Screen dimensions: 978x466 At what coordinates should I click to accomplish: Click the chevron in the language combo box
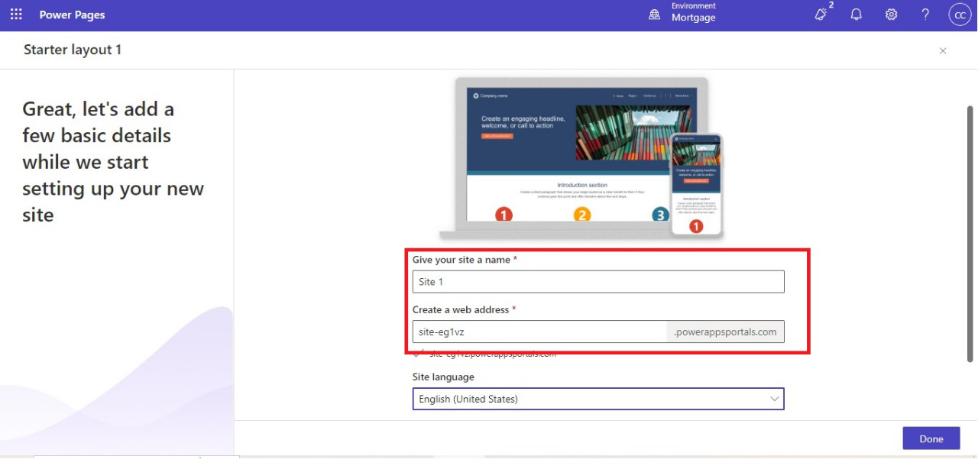click(x=774, y=399)
